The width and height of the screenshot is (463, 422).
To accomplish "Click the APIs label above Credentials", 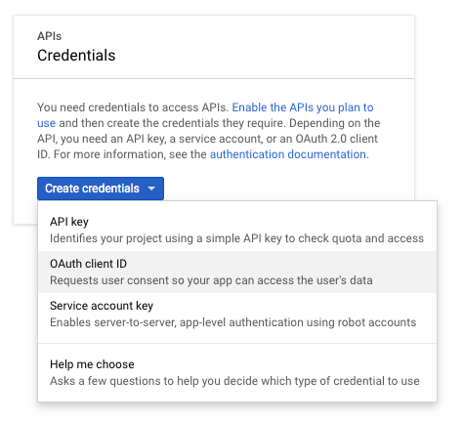I will pyautogui.click(x=49, y=36).
